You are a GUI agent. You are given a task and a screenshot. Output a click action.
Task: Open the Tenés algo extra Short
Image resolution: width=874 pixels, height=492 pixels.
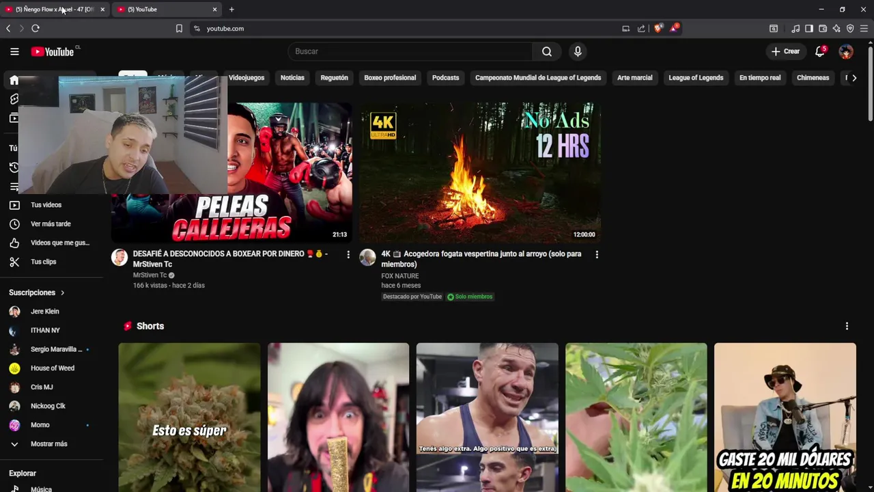click(x=487, y=418)
